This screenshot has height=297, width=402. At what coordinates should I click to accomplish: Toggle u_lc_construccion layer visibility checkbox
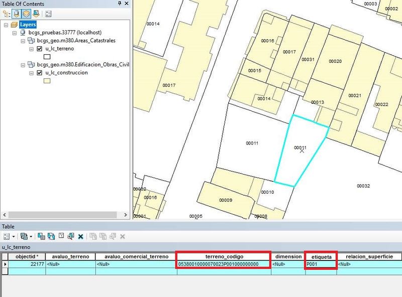coord(40,73)
